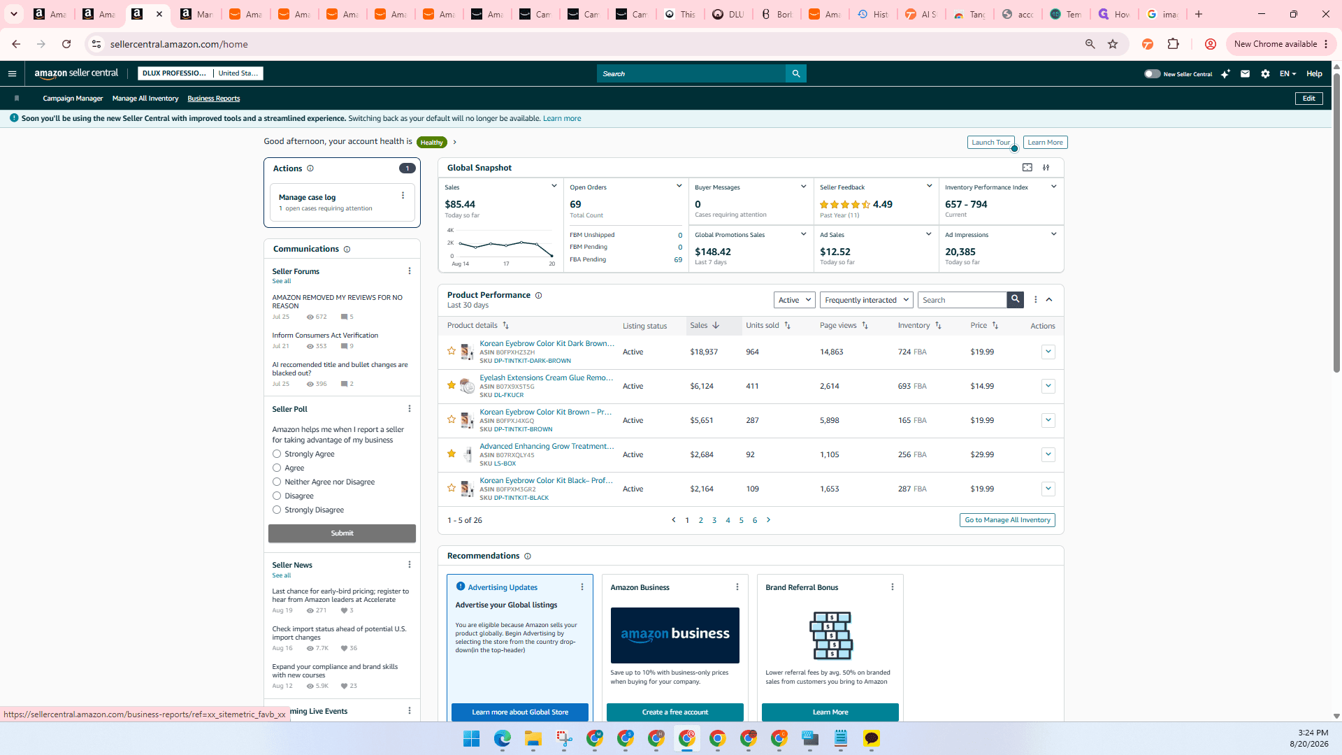Open actions dropdown for Eyelash Extensions Cream row
The image size is (1342, 755).
point(1048,386)
